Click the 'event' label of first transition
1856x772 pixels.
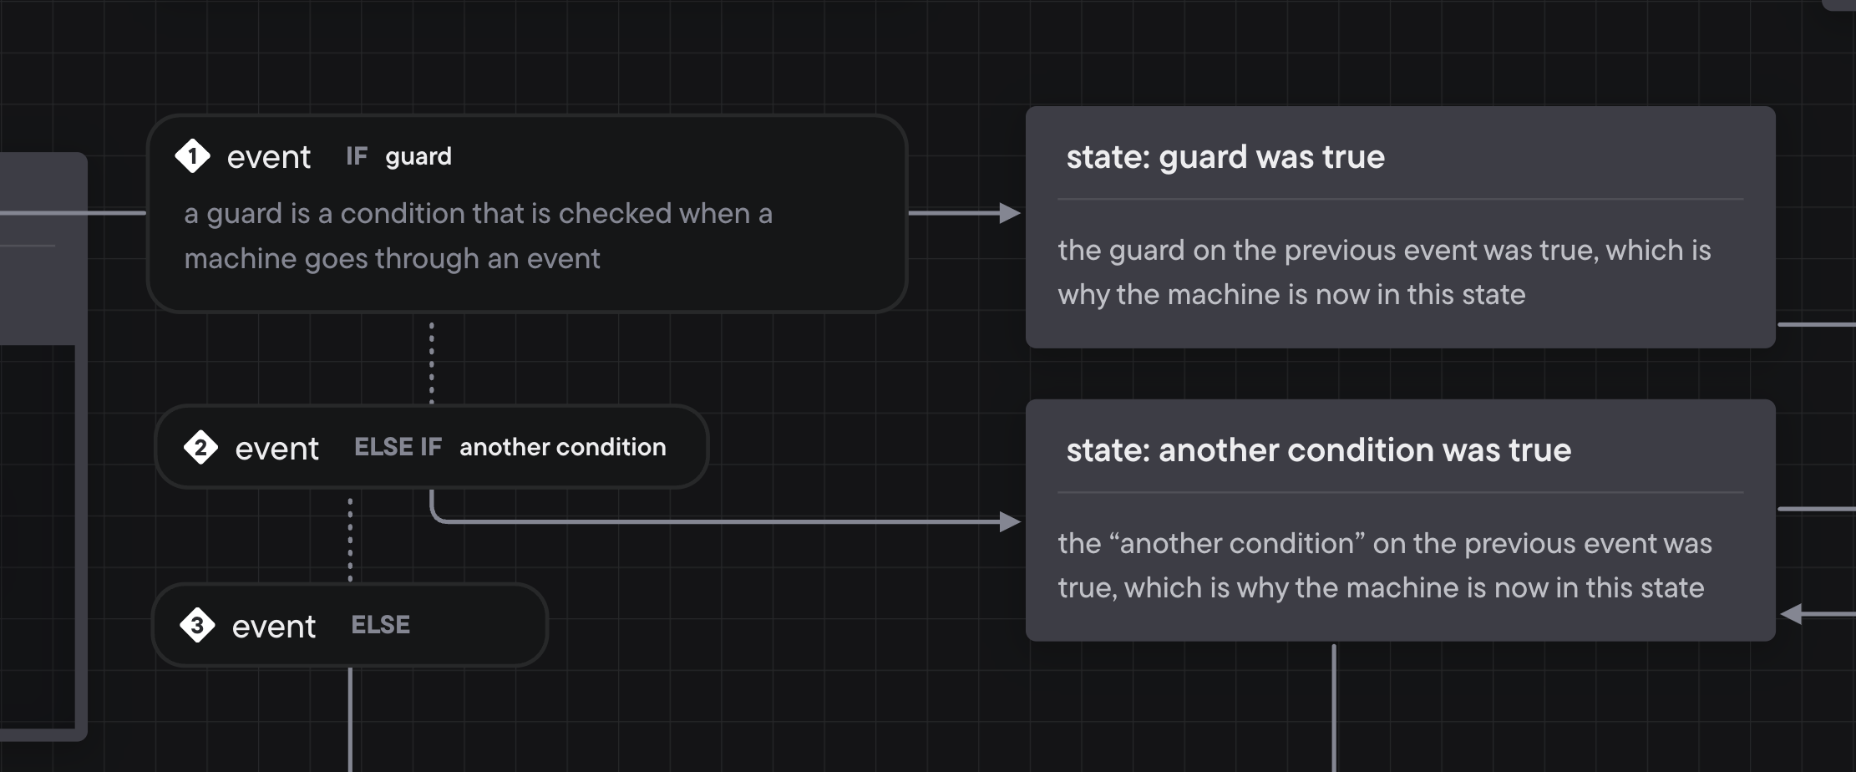click(268, 157)
